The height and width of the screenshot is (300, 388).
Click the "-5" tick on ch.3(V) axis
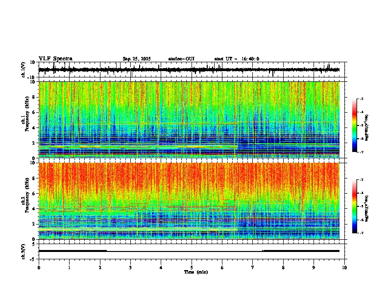(x=33, y=259)
